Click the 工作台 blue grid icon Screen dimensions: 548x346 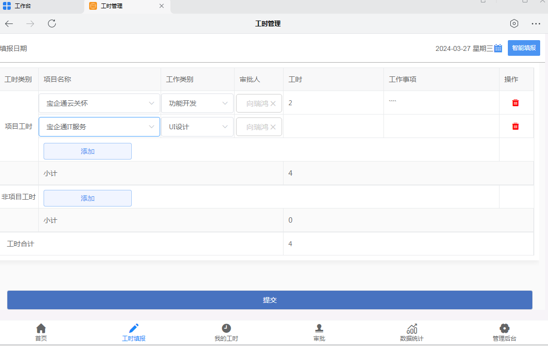click(7, 6)
